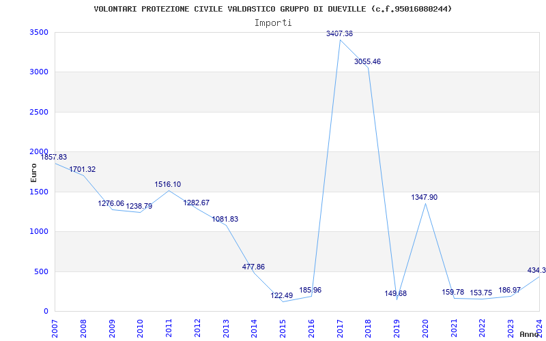The height and width of the screenshot is (341, 546).
Task: Click the 122.49 data value
Action: click(x=282, y=295)
